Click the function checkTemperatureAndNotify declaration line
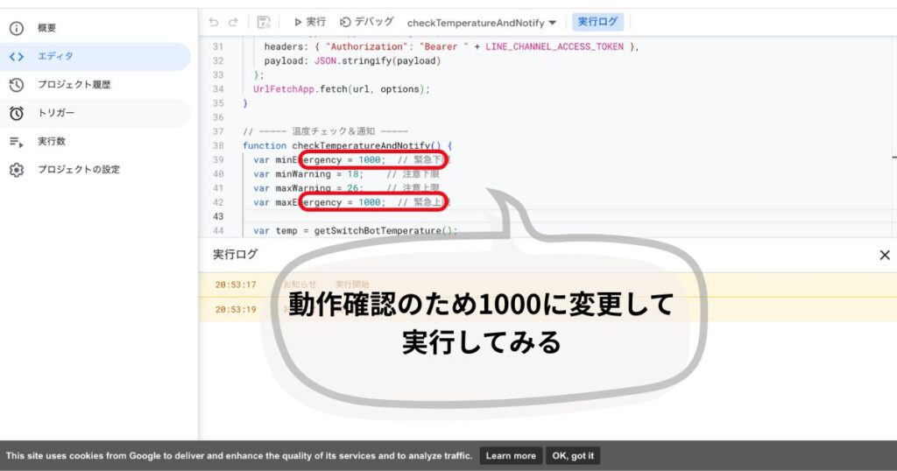897x471 pixels. [x=347, y=145]
